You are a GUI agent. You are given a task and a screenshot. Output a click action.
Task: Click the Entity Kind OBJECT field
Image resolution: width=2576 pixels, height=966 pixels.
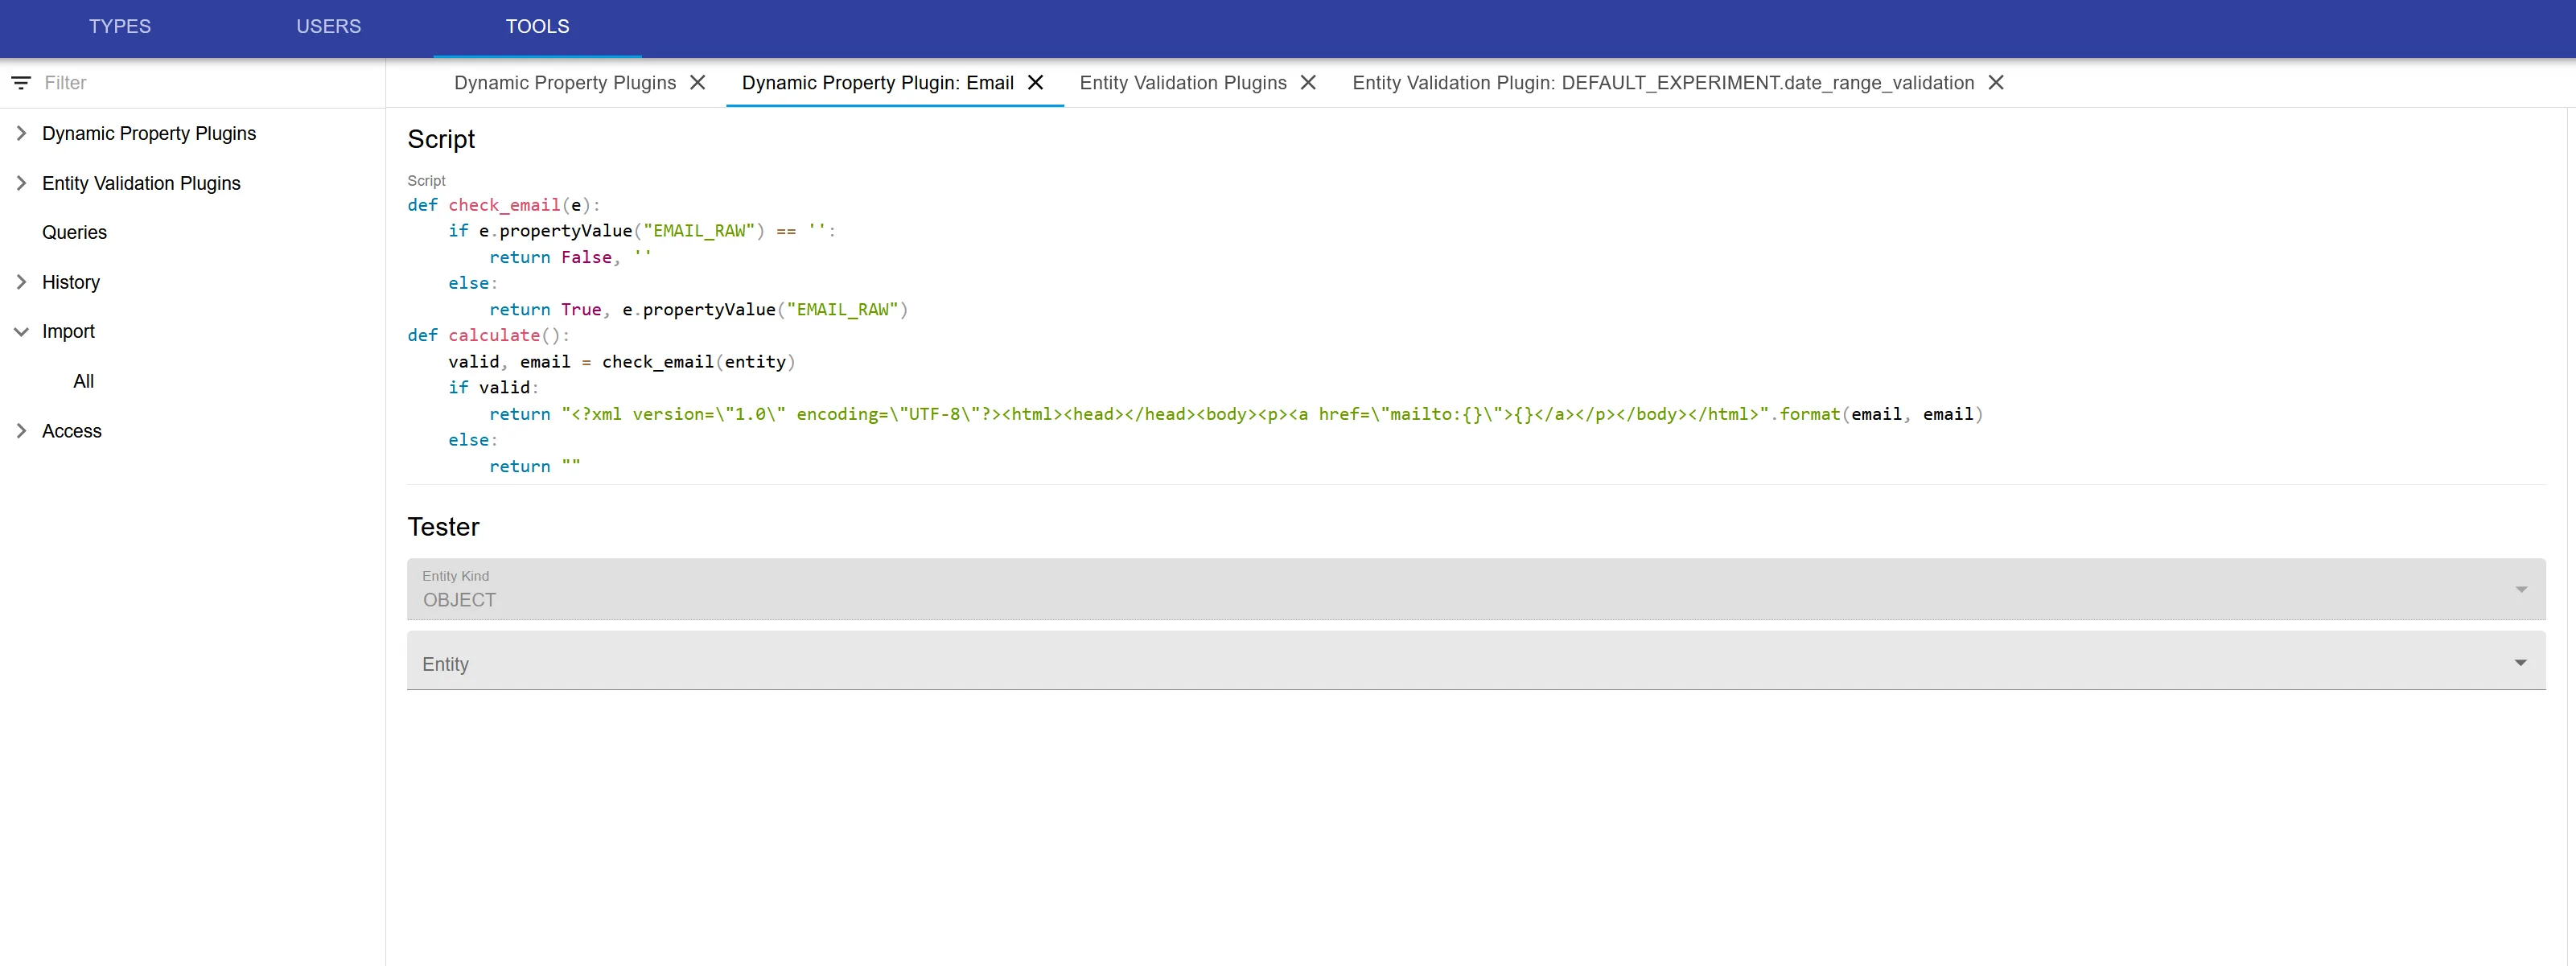tap(1476, 590)
